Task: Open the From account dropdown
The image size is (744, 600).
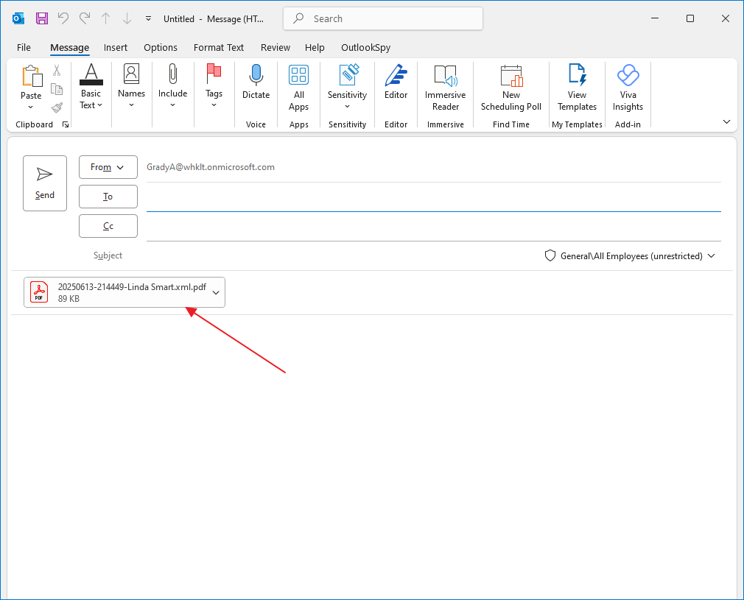Action: (108, 167)
